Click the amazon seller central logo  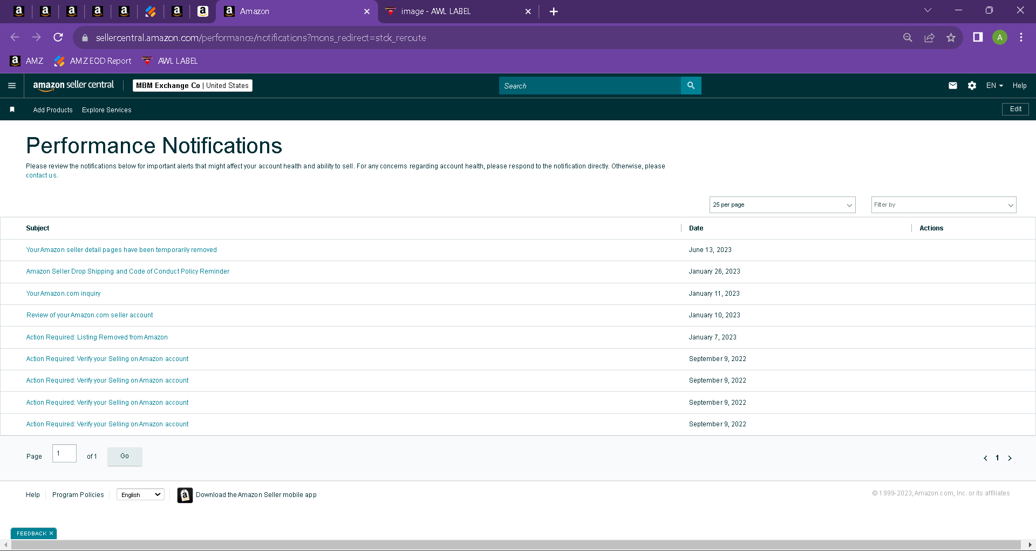pos(73,85)
